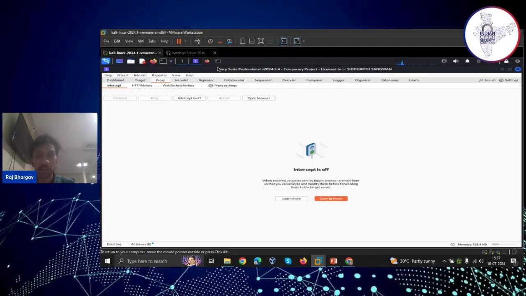This screenshot has height=296, width=526.
Task: Open the Kali panel text editor icon
Action: 142,61
